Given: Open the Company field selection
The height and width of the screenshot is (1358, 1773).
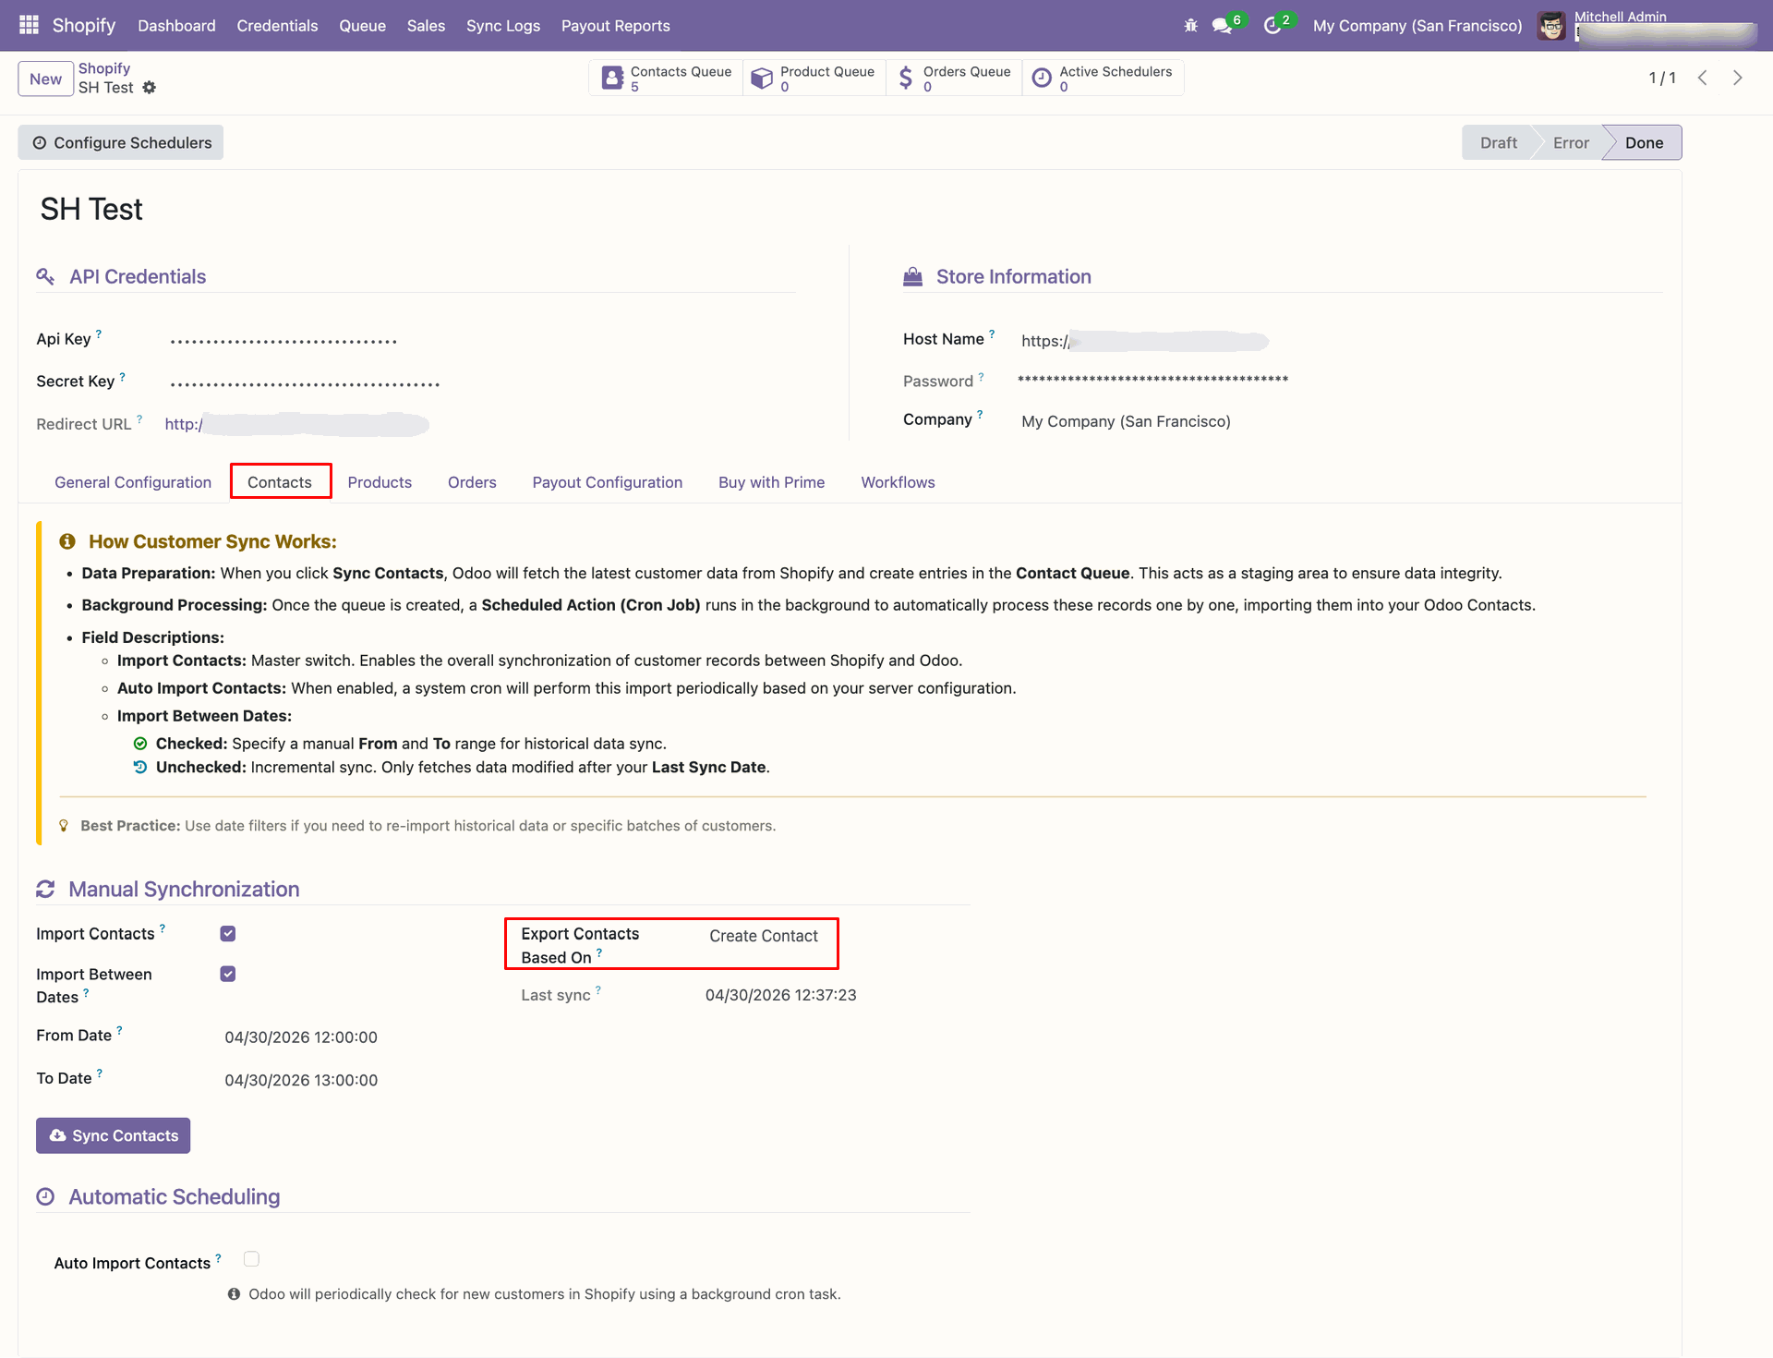Looking at the screenshot, I should 1126,421.
